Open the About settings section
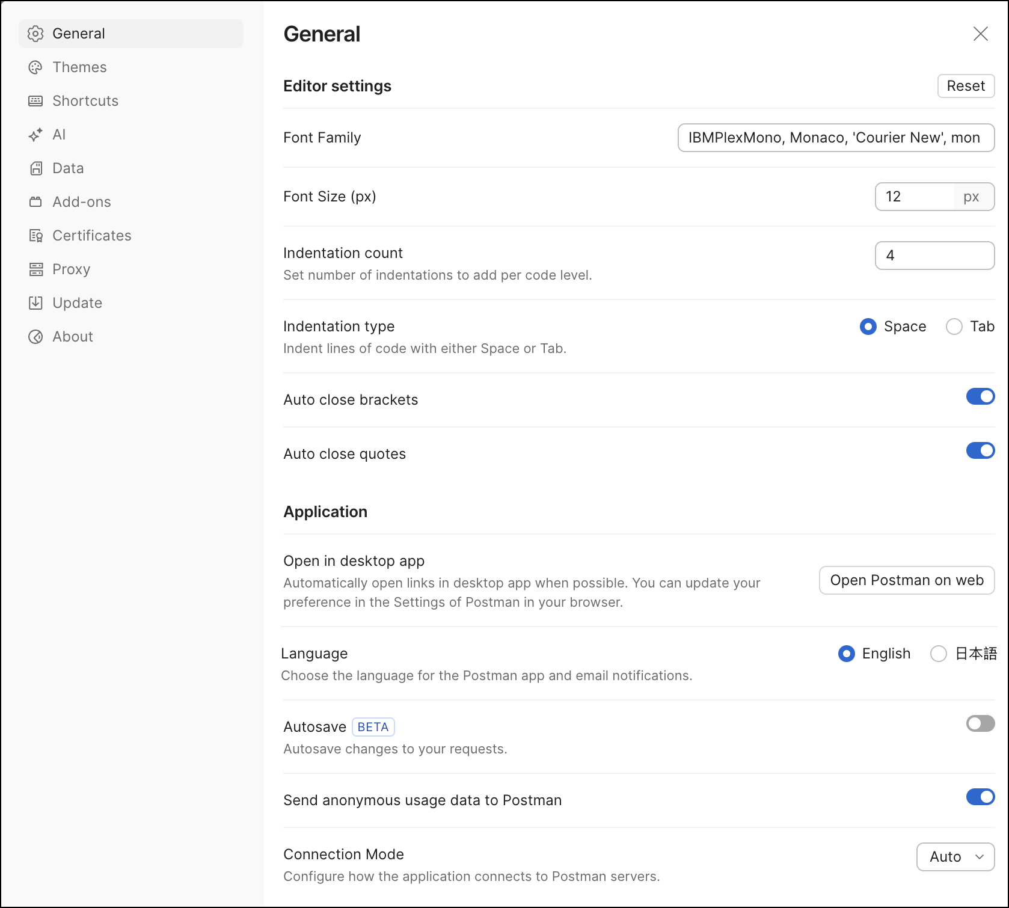Screen dimensions: 1009x908 (72, 337)
